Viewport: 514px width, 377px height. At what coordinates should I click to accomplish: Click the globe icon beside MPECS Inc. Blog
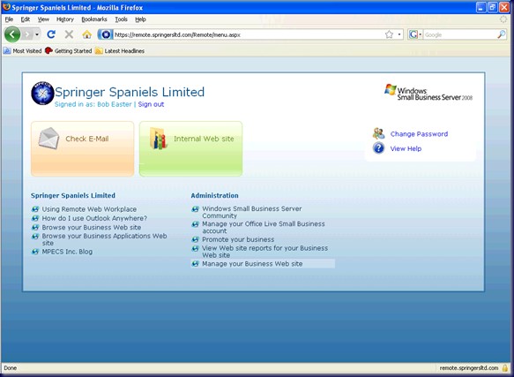click(35, 252)
